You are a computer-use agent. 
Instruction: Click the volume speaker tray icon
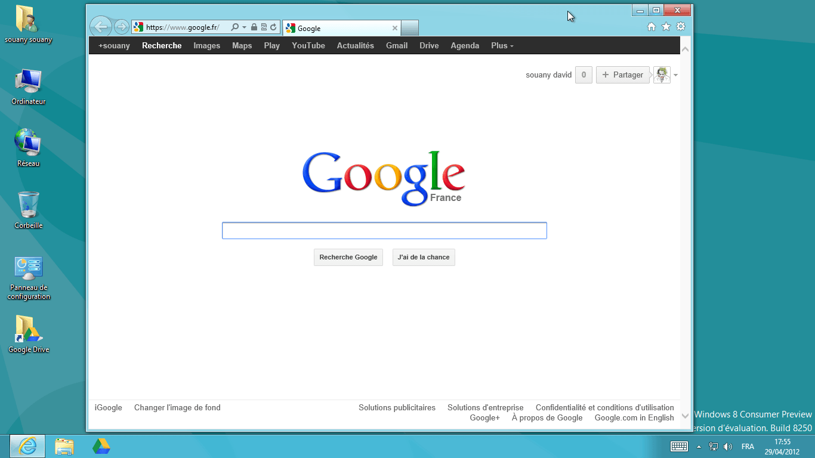728,446
